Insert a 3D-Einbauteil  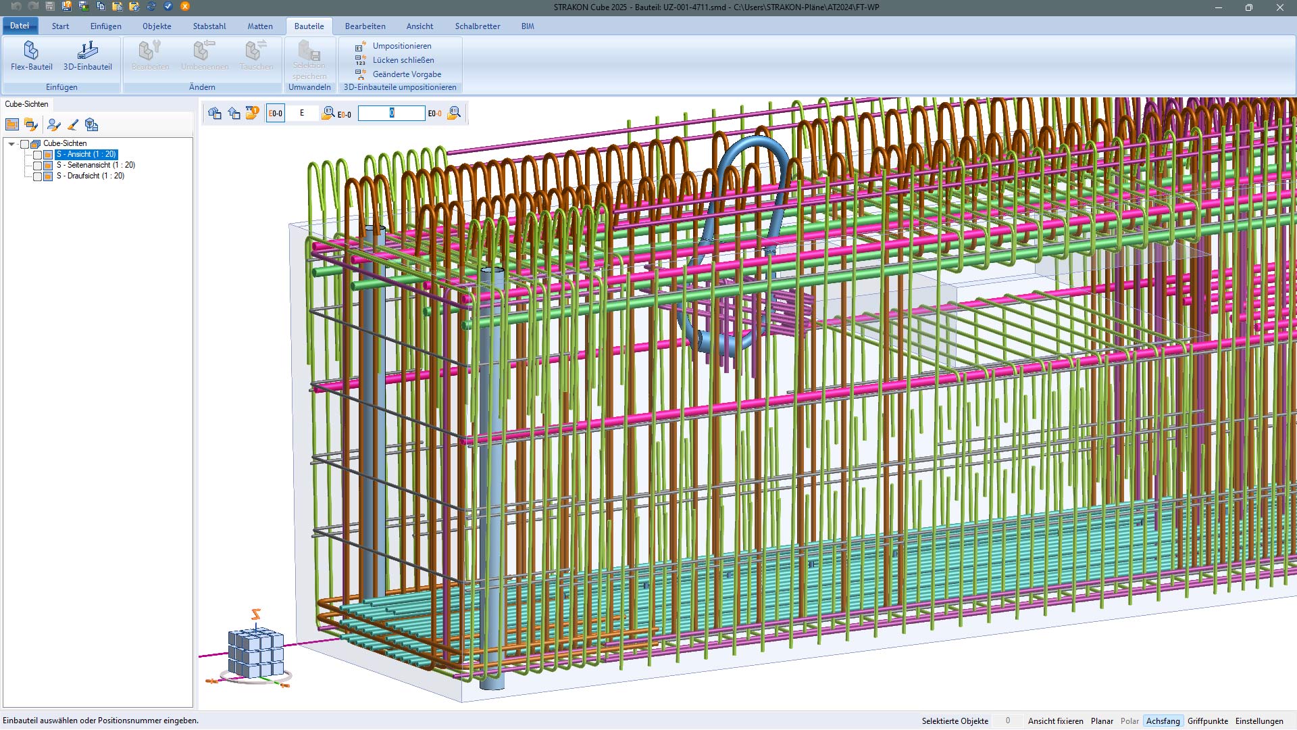[88, 56]
